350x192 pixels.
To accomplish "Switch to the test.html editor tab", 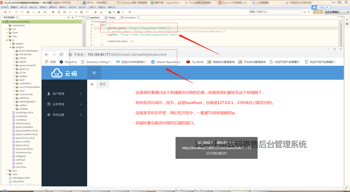I will pyautogui.click(x=95, y=17).
